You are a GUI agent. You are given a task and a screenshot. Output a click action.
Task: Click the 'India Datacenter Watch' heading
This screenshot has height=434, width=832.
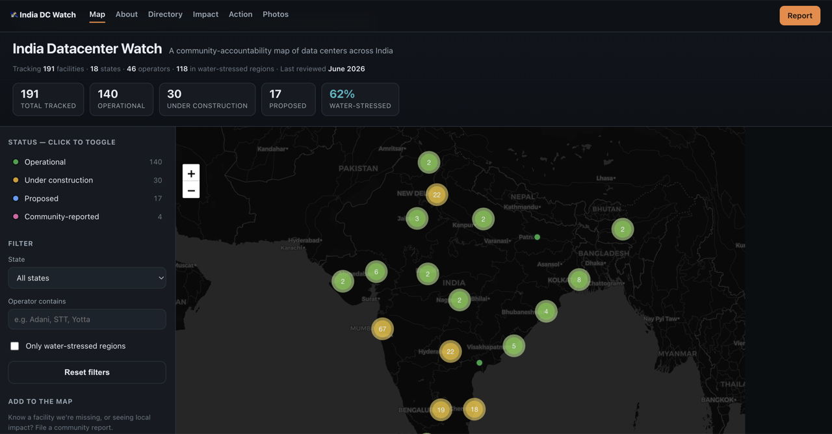click(x=87, y=49)
